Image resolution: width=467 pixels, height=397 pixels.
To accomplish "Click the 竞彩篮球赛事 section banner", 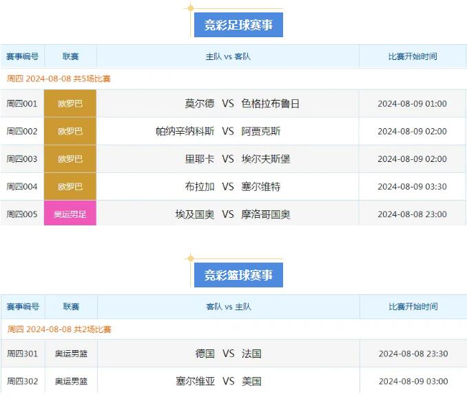I will (x=238, y=275).
